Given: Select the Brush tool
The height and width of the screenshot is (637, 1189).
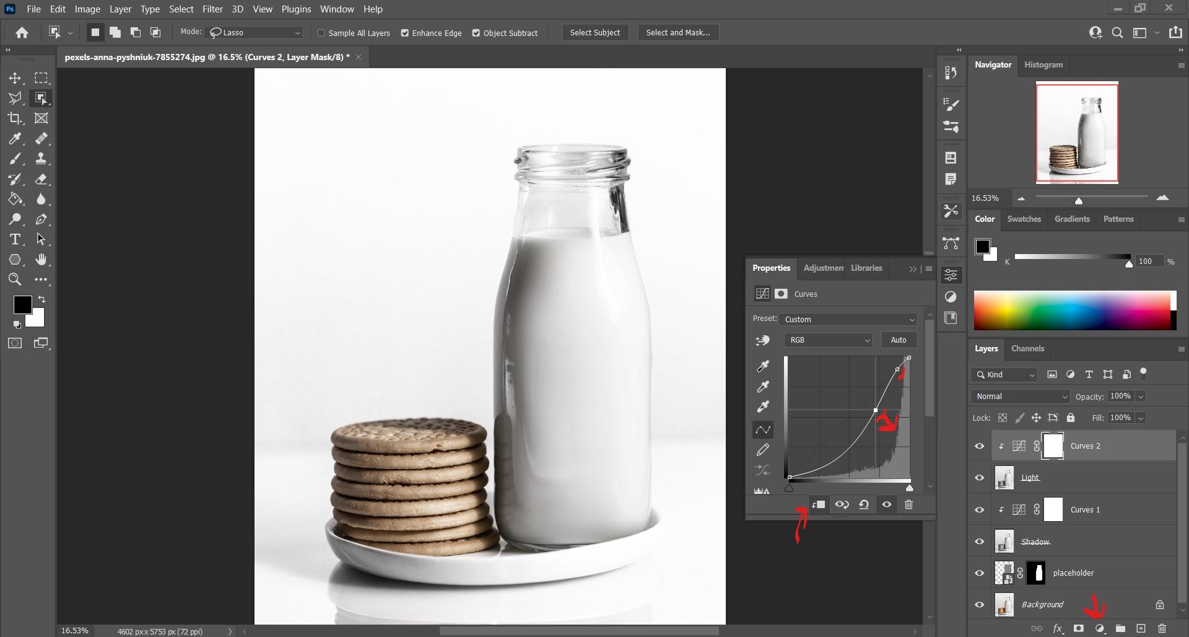Looking at the screenshot, I should tap(15, 159).
